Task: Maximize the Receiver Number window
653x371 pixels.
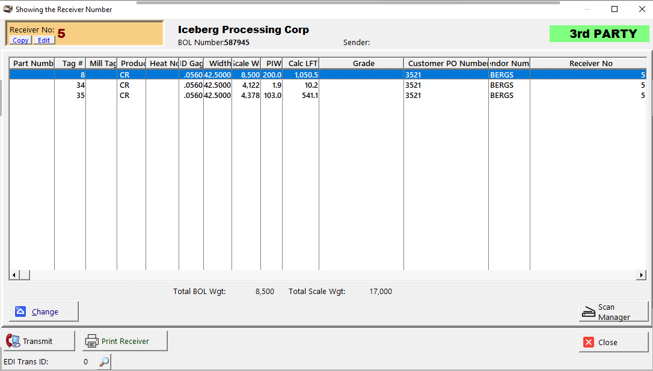Action: (615, 9)
